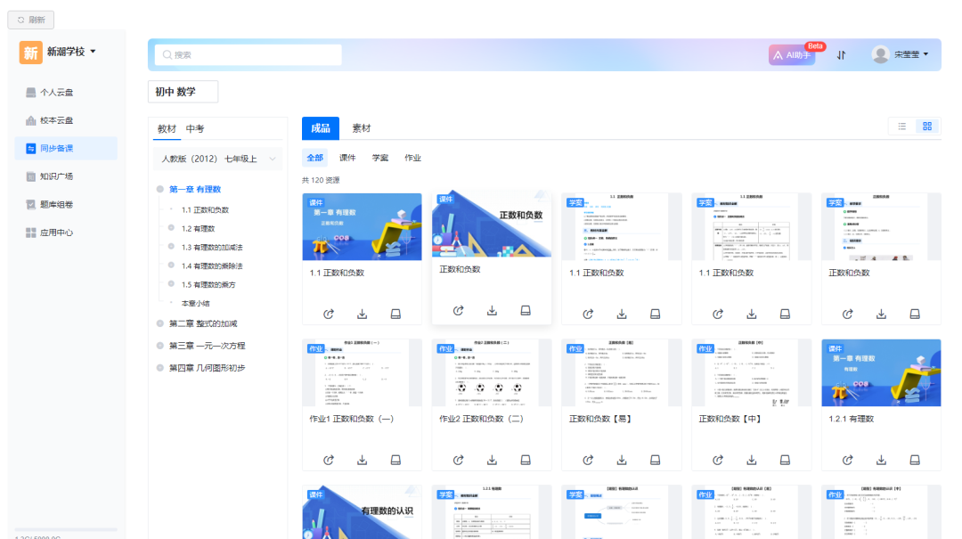Screen dimensions: 962x539
Task: Enable grid view display
Action: [x=926, y=126]
